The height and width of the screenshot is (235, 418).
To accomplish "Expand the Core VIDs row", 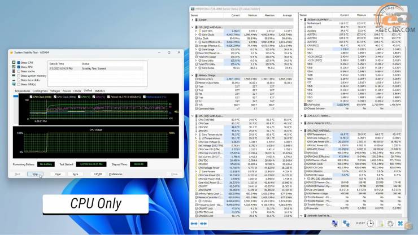I will pos(196,31).
